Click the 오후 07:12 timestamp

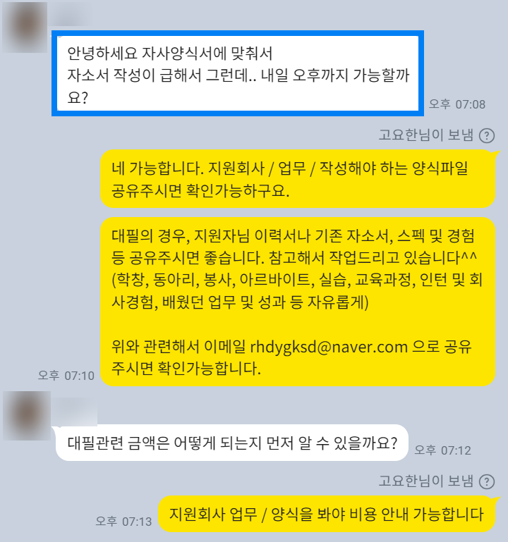[x=442, y=450]
